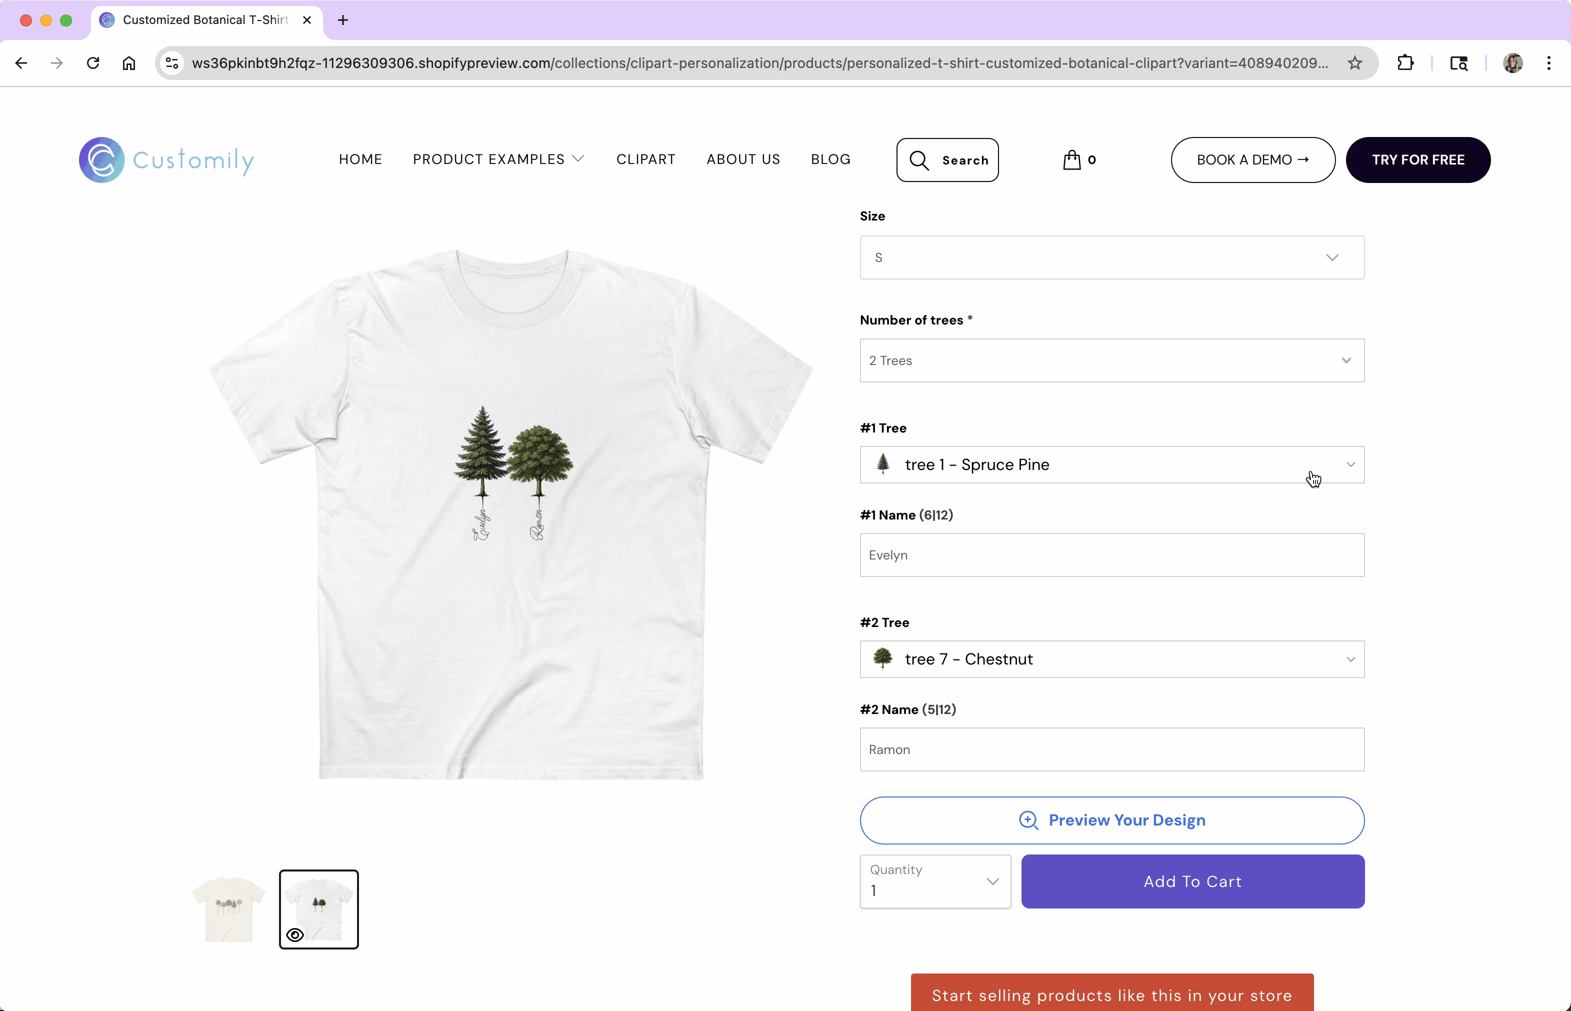Screen dimensions: 1571x1011
Task: Open the Chrome three-dot menu
Action: coord(1548,63)
